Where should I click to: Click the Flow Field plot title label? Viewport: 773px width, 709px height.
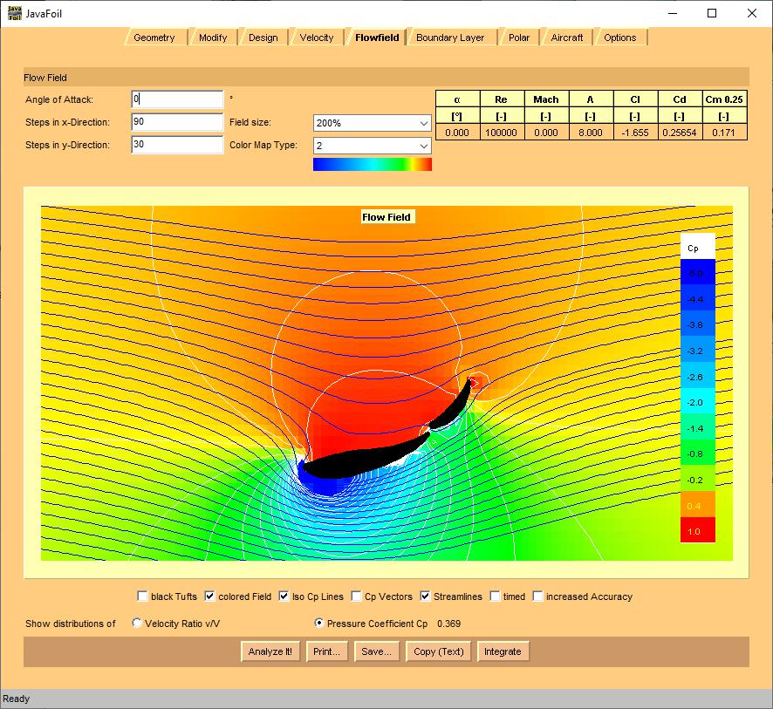386,217
